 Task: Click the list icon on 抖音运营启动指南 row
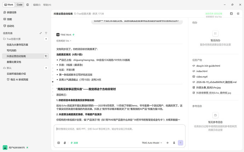[x=46, y=56]
